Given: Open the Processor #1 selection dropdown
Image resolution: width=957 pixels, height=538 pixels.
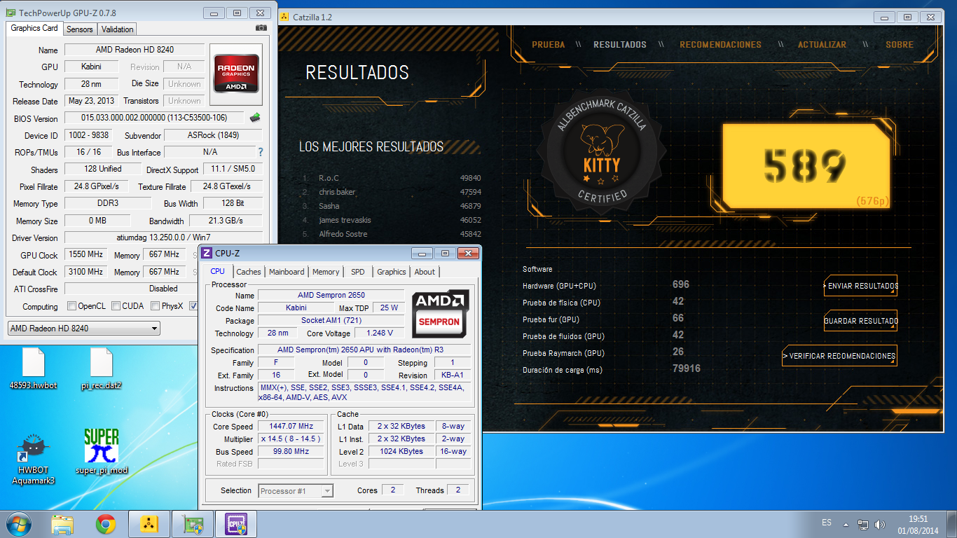Looking at the screenshot, I should pos(296,491).
